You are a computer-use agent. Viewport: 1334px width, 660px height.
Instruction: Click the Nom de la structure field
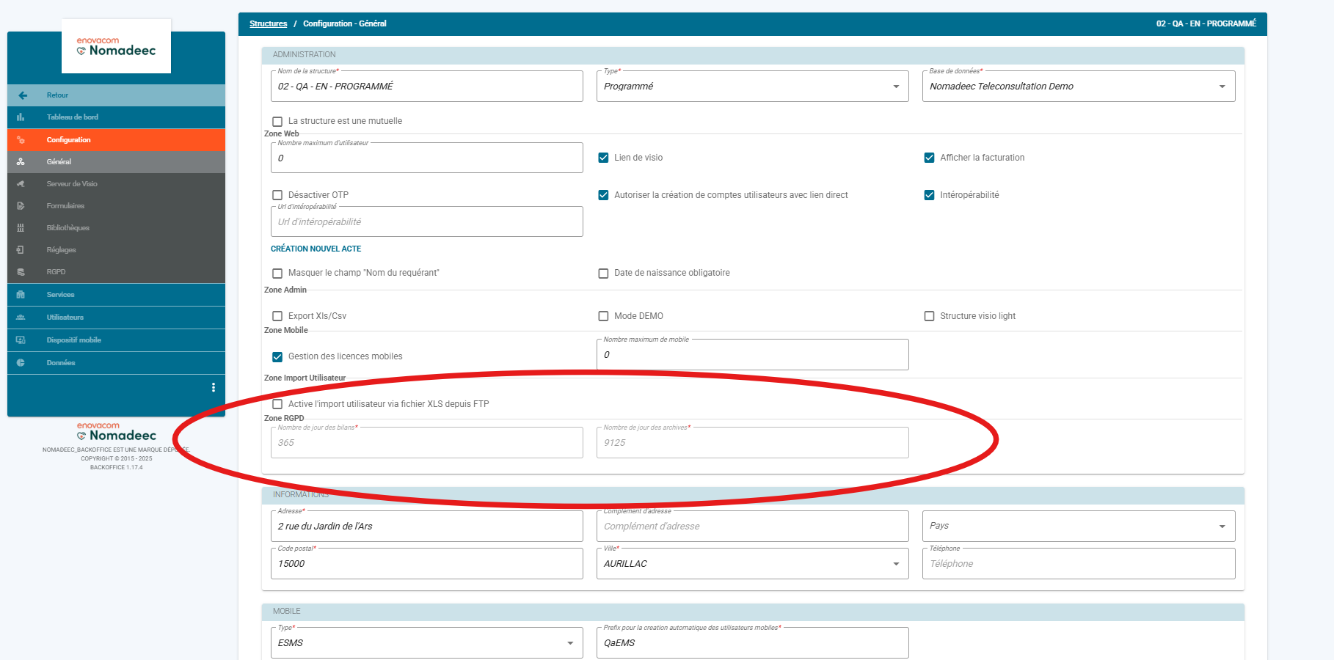(x=427, y=87)
